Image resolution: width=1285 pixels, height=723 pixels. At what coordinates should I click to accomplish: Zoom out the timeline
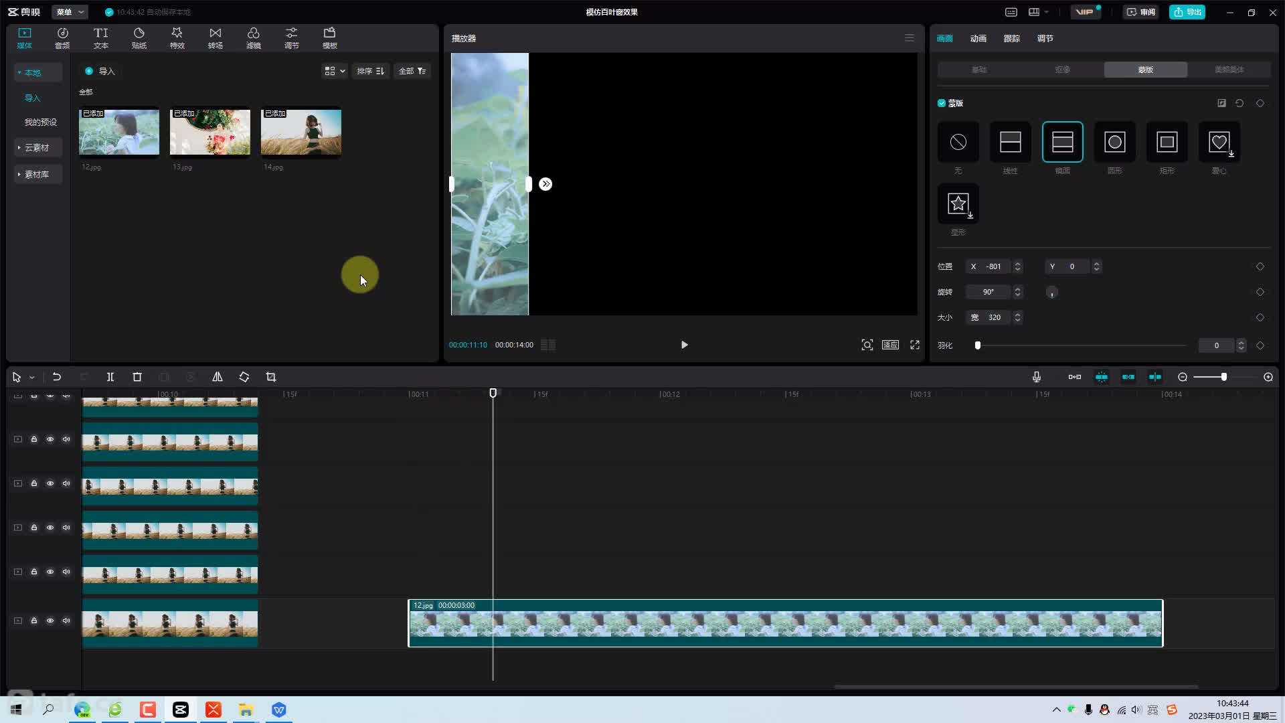(1183, 377)
